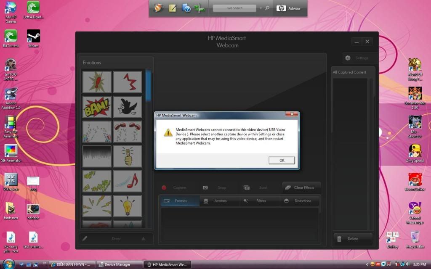
Task: Click the green signpost icon in HP dock
Action: tap(200, 8)
